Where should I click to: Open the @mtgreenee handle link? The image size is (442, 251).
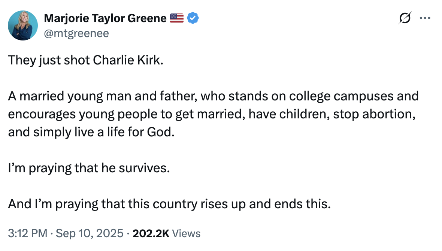click(x=76, y=34)
